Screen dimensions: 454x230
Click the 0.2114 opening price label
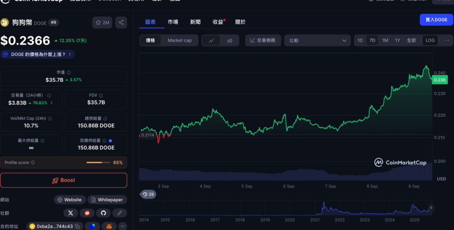pyautogui.click(x=148, y=135)
